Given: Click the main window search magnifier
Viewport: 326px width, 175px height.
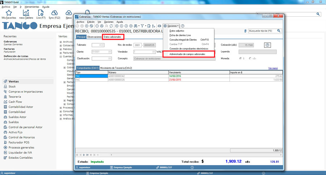Looking at the screenshot, I should (318, 14).
